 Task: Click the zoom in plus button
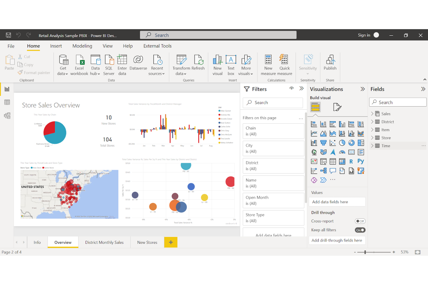394,252
